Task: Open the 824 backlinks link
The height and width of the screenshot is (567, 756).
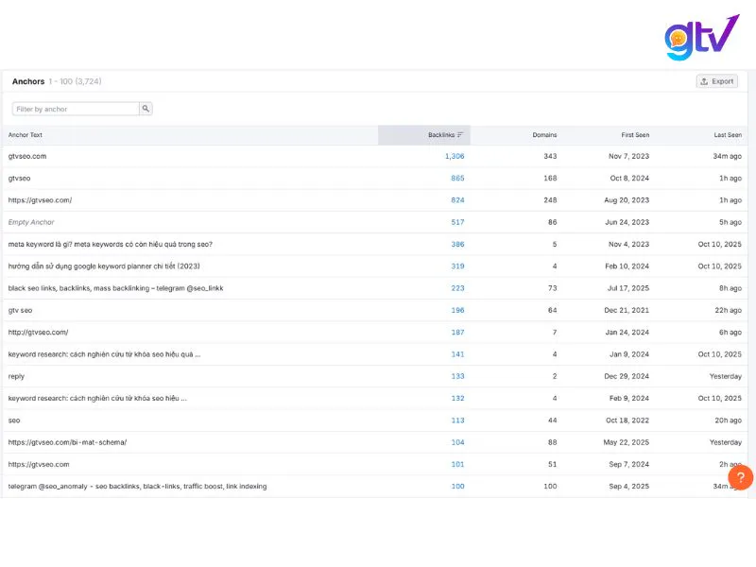Action: pos(457,200)
